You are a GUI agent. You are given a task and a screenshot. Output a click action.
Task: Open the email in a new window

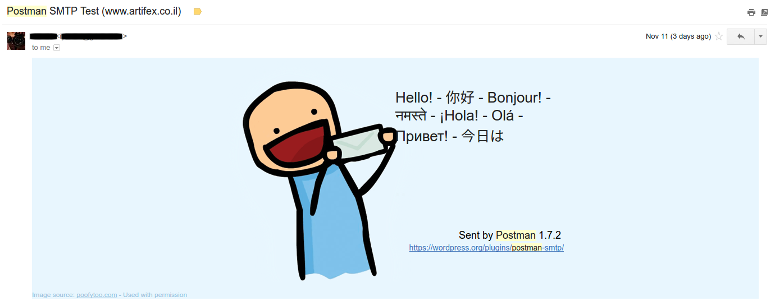[x=764, y=12]
